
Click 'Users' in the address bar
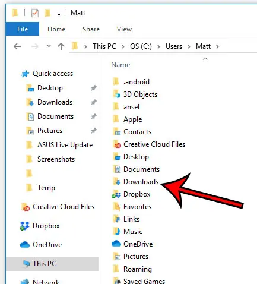click(174, 46)
